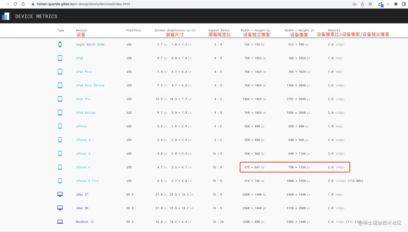The width and height of the screenshot is (408, 232).
Task: Open the MacBook 12 device link
Action: click(x=85, y=222)
